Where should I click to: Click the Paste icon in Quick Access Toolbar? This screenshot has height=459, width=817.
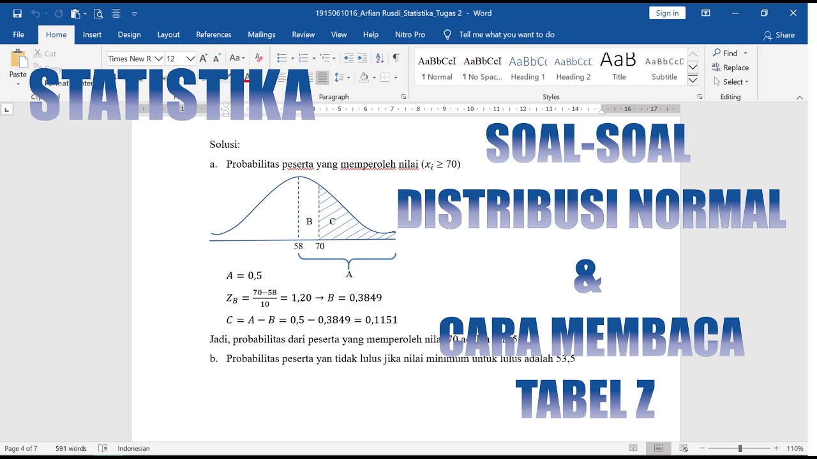[76, 13]
